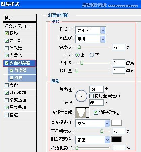This screenshot has height=152, width=141.
Task: Open the 方法 technique dropdown showing 平滑
Action: (90, 39)
